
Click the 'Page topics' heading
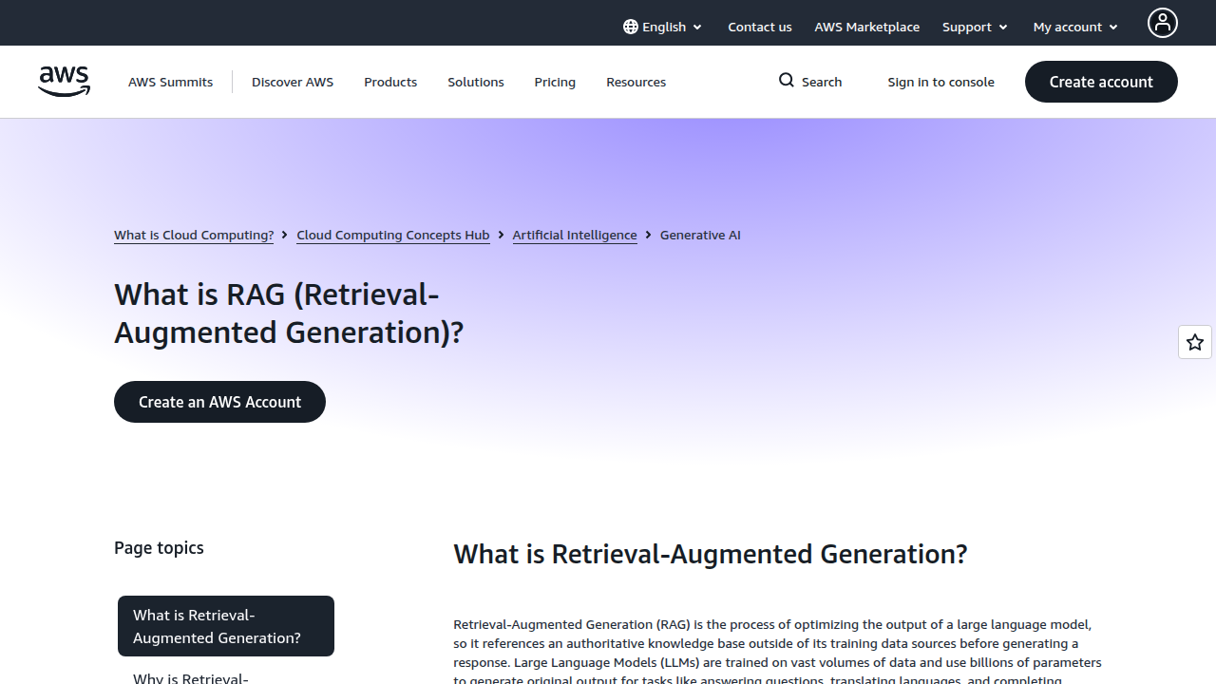tap(159, 547)
